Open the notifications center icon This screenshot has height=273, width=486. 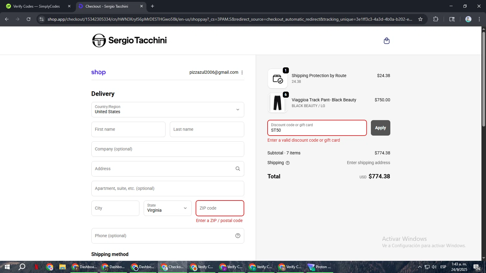[477, 267]
